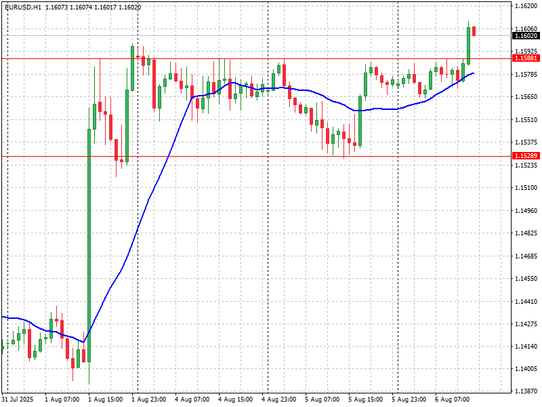The image size is (542, 407).
Task: Select the lower red horizontal line
Action: [x=271, y=156]
